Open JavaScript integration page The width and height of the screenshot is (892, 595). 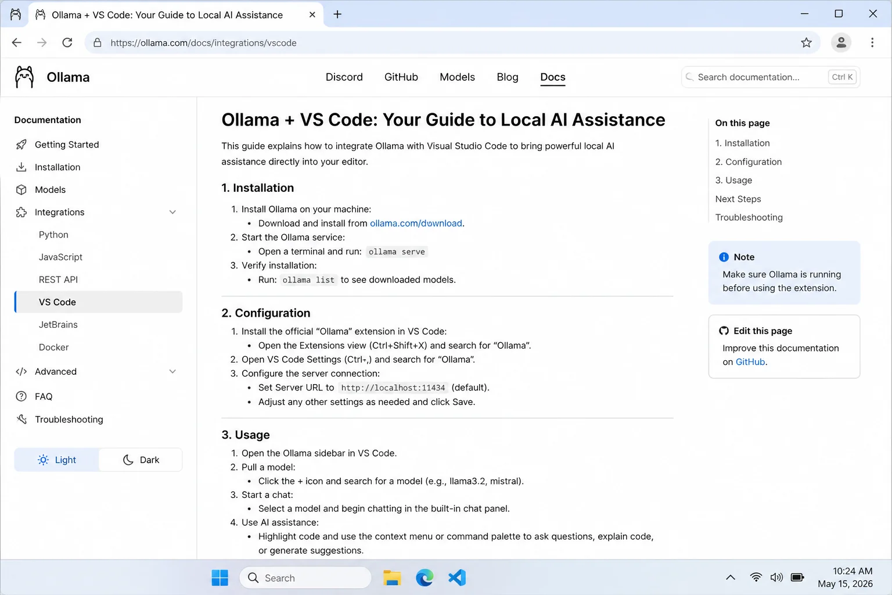pyautogui.click(x=60, y=257)
